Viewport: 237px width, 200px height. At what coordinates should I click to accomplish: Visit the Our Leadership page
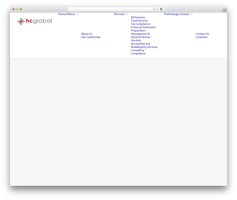[x=91, y=37]
